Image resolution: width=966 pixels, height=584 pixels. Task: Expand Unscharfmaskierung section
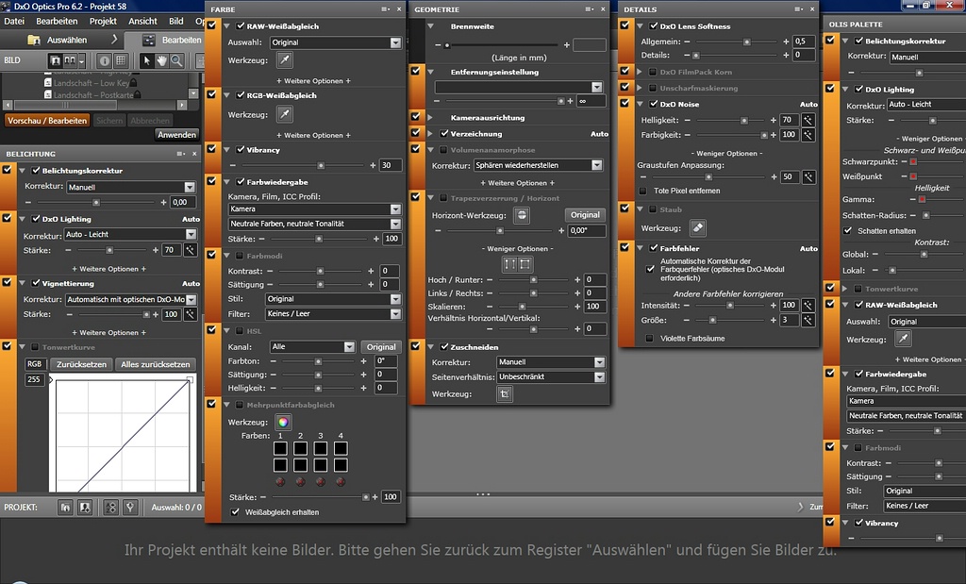640,88
